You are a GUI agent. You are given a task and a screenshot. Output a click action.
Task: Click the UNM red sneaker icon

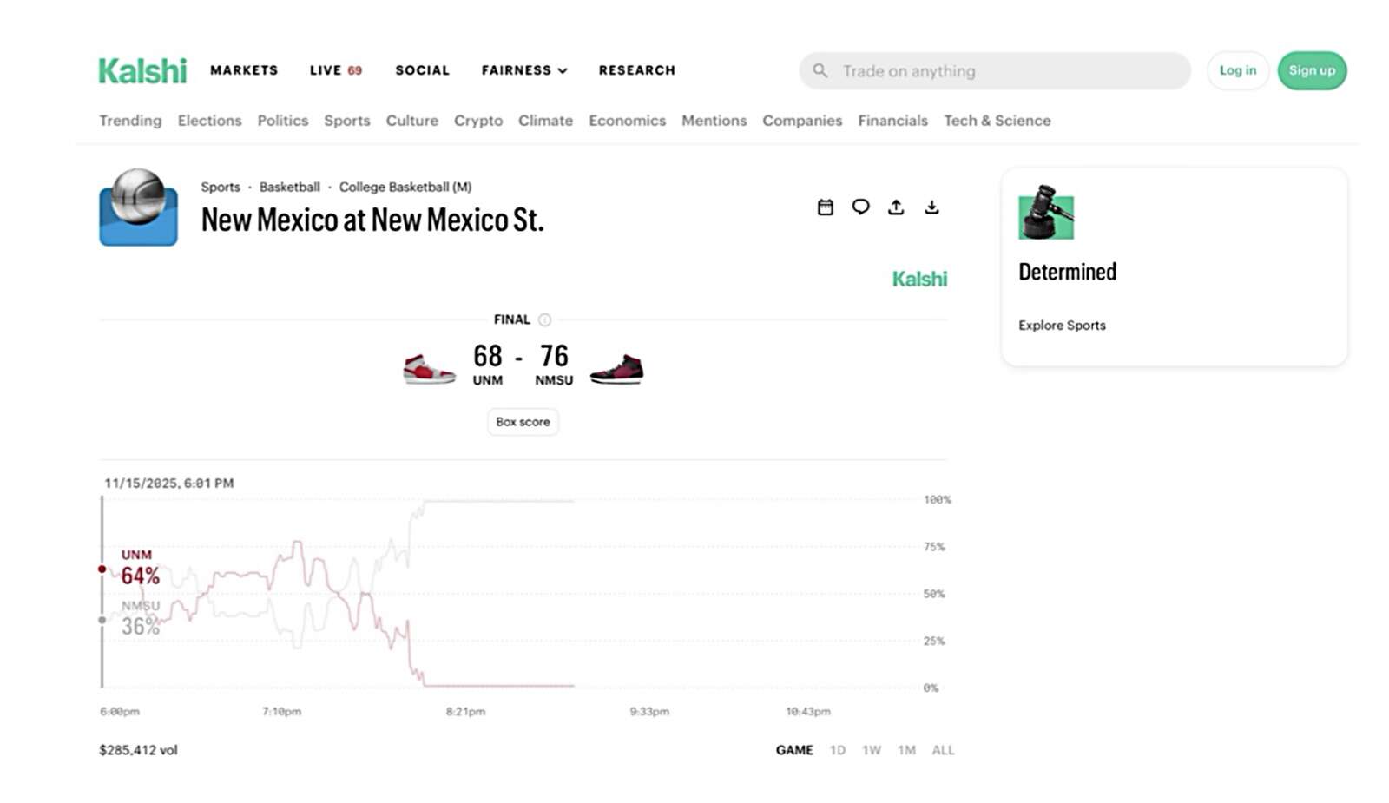pos(429,368)
